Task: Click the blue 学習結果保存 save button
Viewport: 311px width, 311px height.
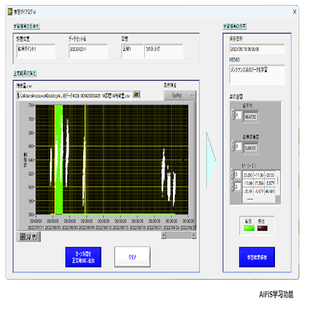Action: (x=257, y=257)
